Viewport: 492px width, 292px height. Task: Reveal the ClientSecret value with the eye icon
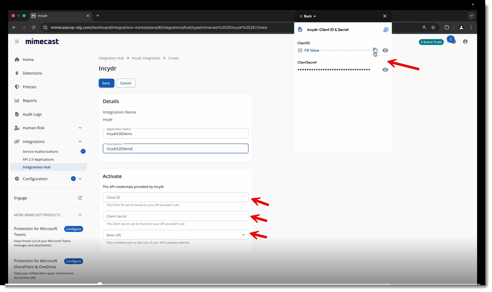click(385, 70)
